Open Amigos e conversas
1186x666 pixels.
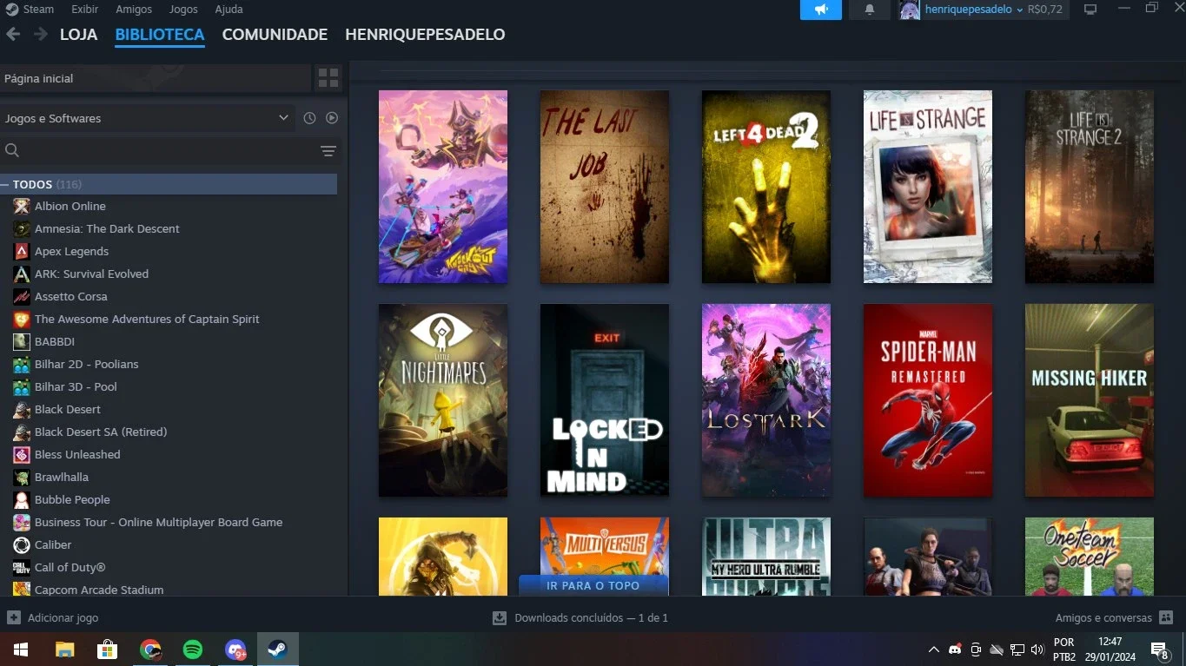[1103, 618]
